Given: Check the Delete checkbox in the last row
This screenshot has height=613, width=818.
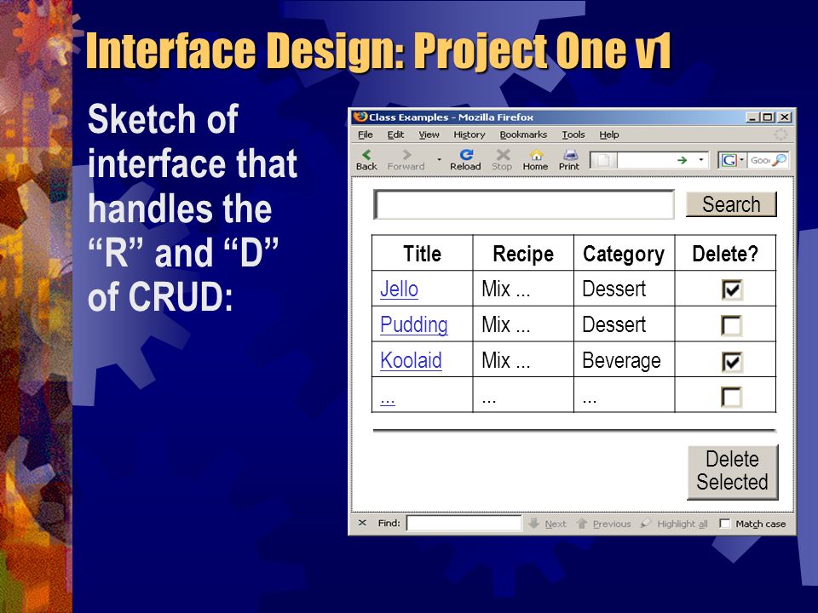Looking at the screenshot, I should [732, 397].
